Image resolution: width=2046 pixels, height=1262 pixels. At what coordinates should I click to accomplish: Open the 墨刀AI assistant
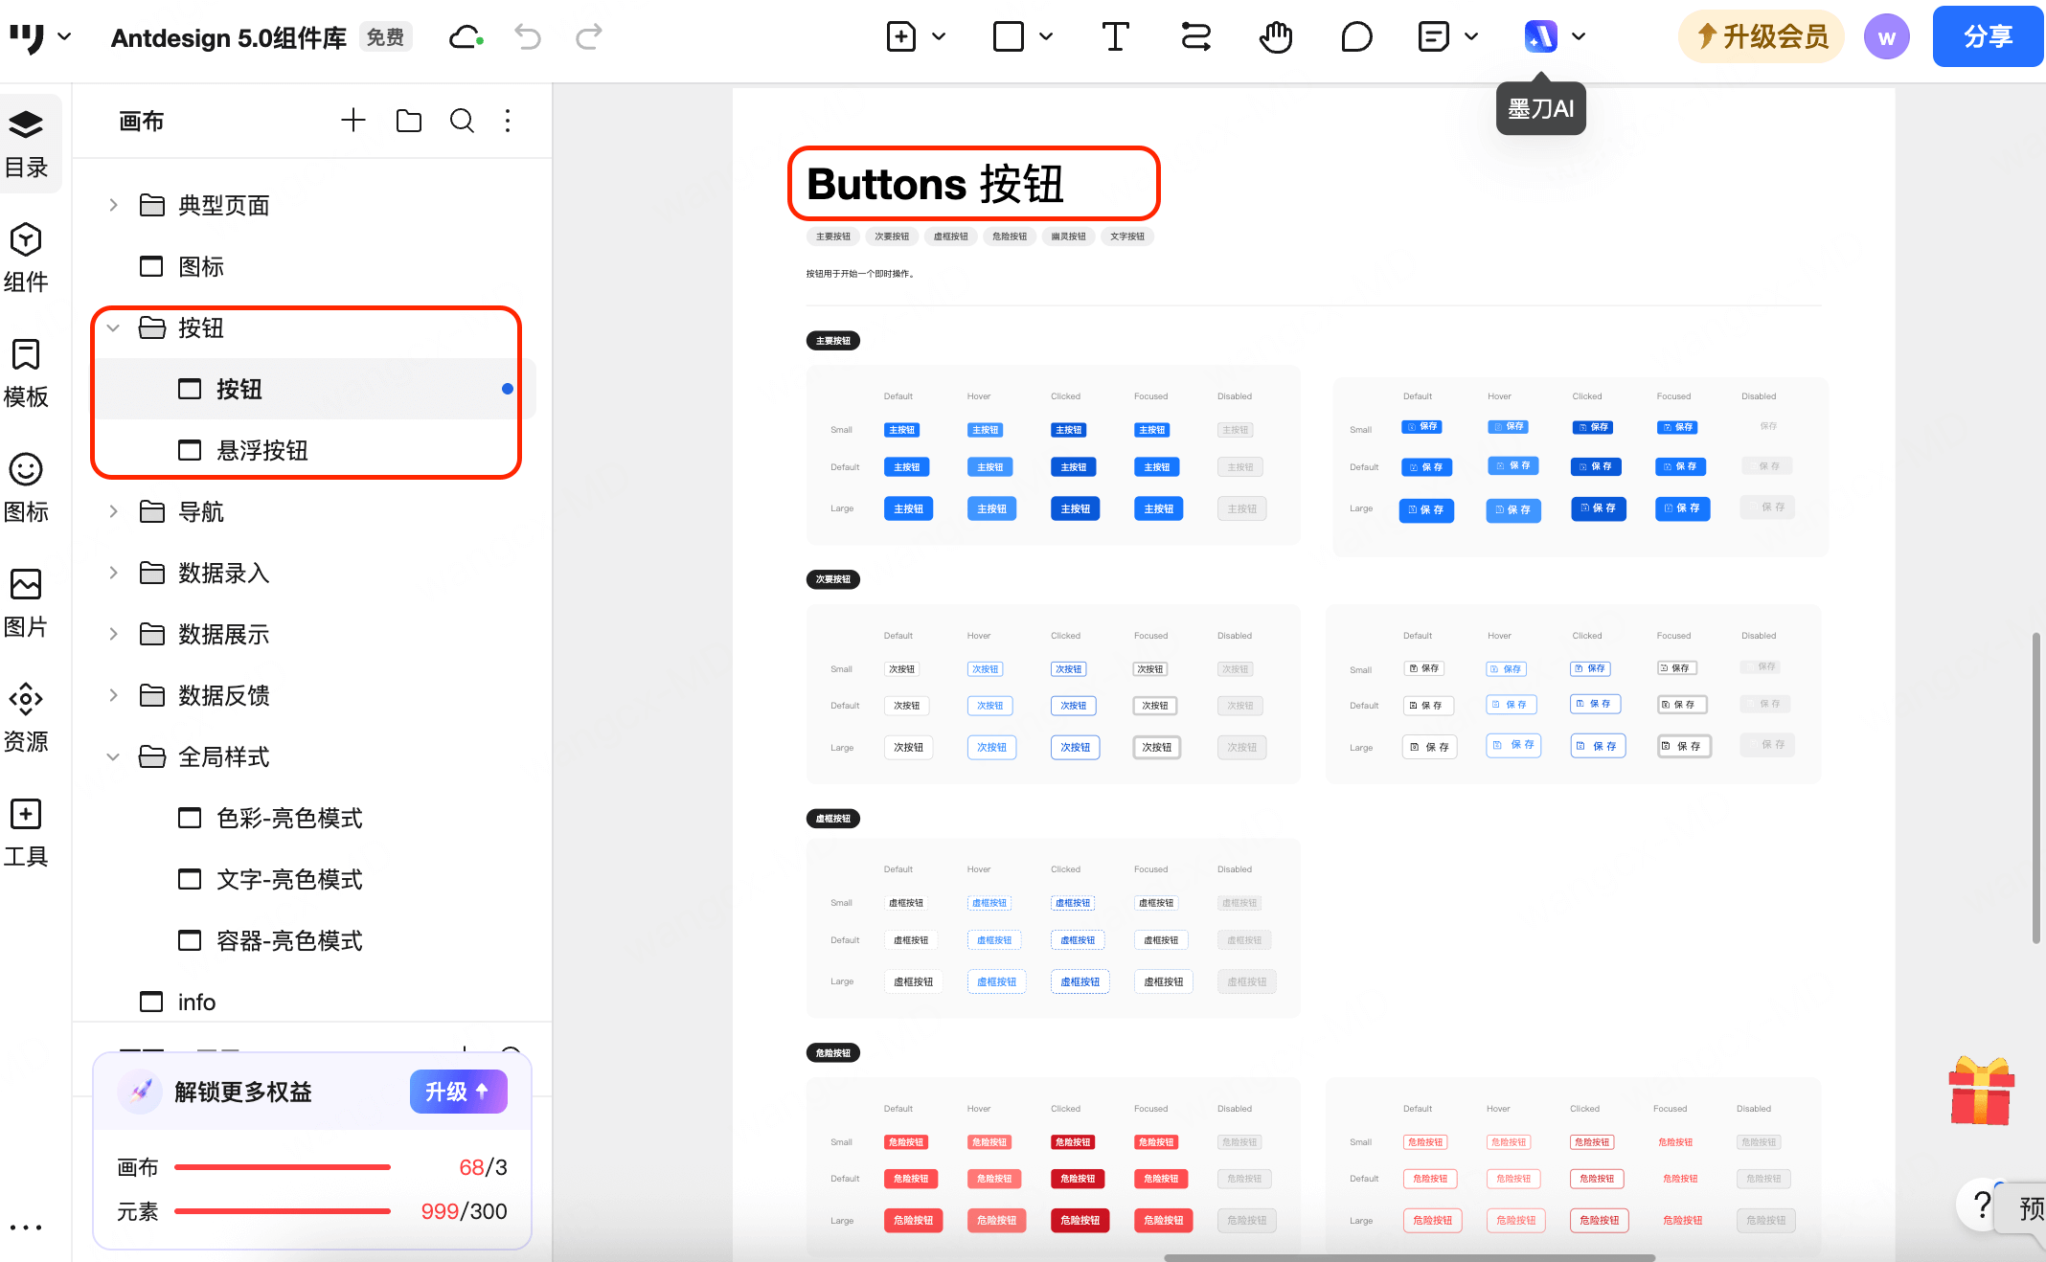[x=1539, y=36]
